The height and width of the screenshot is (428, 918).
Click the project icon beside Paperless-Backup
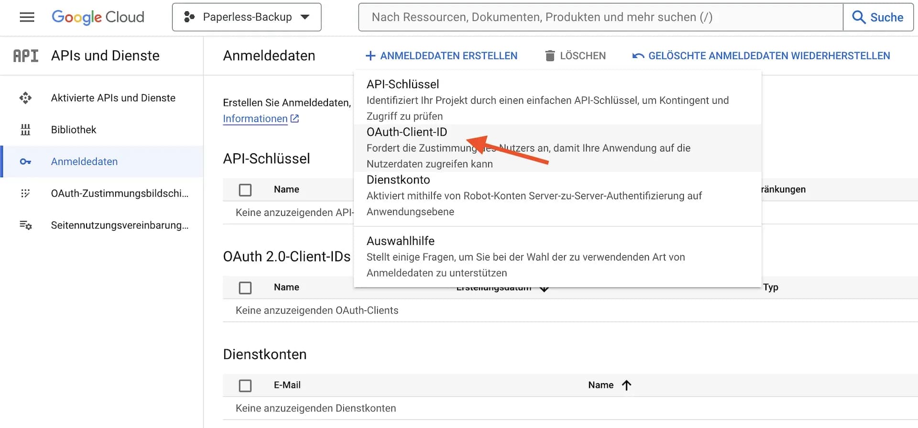coord(189,17)
